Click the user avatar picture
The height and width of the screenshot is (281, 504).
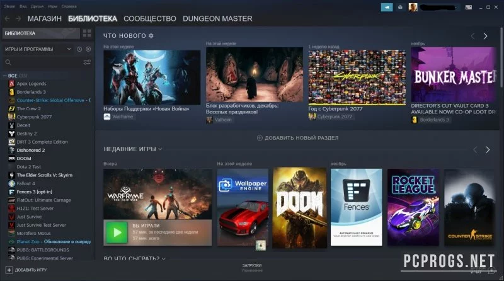[413, 7]
